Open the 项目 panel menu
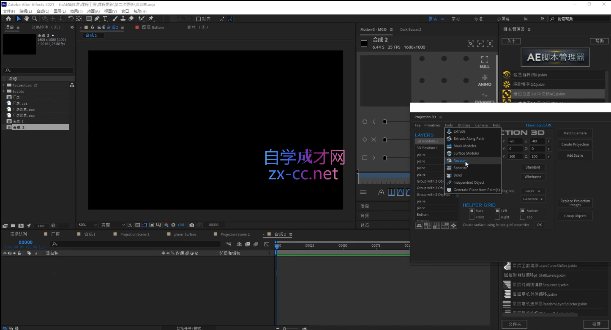The image size is (611, 330). pyautogui.click(x=18, y=27)
